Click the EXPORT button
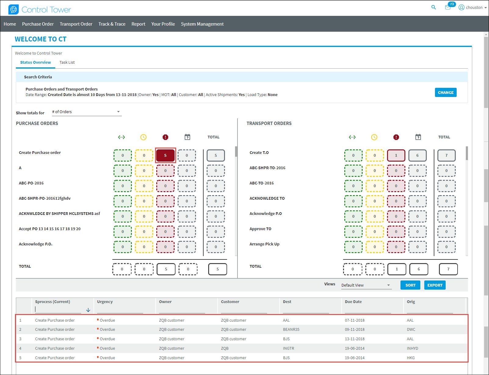 pos(435,285)
